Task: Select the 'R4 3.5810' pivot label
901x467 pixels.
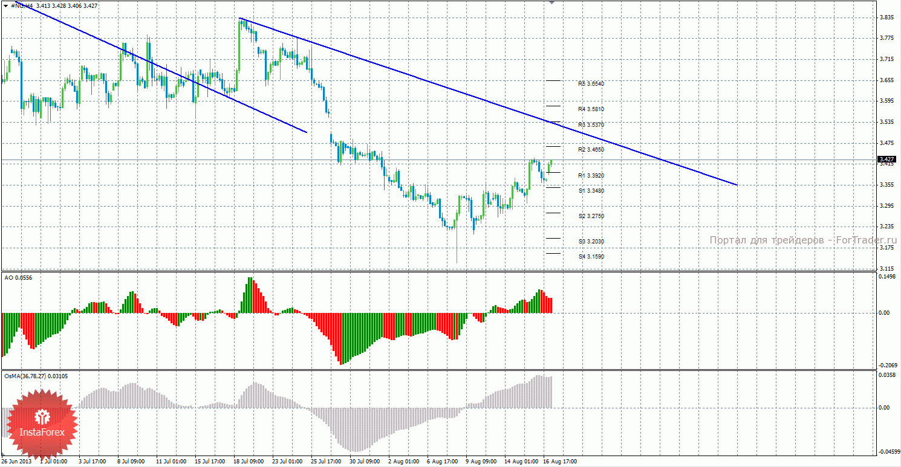Action: coord(591,109)
